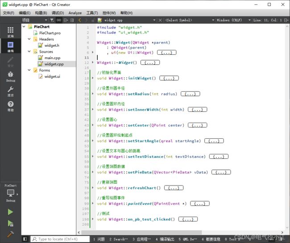
Task: Split the editor view icon
Action: point(286,20)
